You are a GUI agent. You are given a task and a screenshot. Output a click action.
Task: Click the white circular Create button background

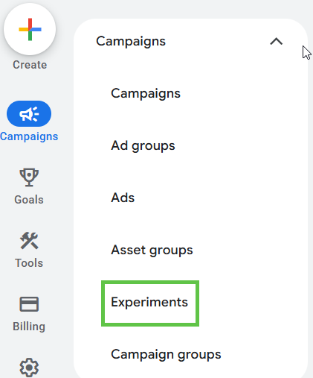pyautogui.click(x=30, y=29)
